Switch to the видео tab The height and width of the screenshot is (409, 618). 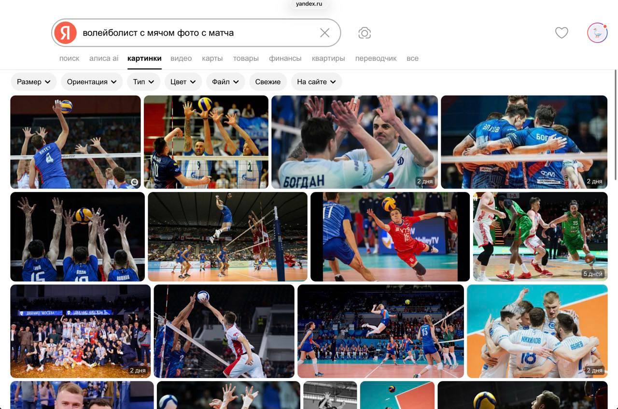tap(181, 58)
